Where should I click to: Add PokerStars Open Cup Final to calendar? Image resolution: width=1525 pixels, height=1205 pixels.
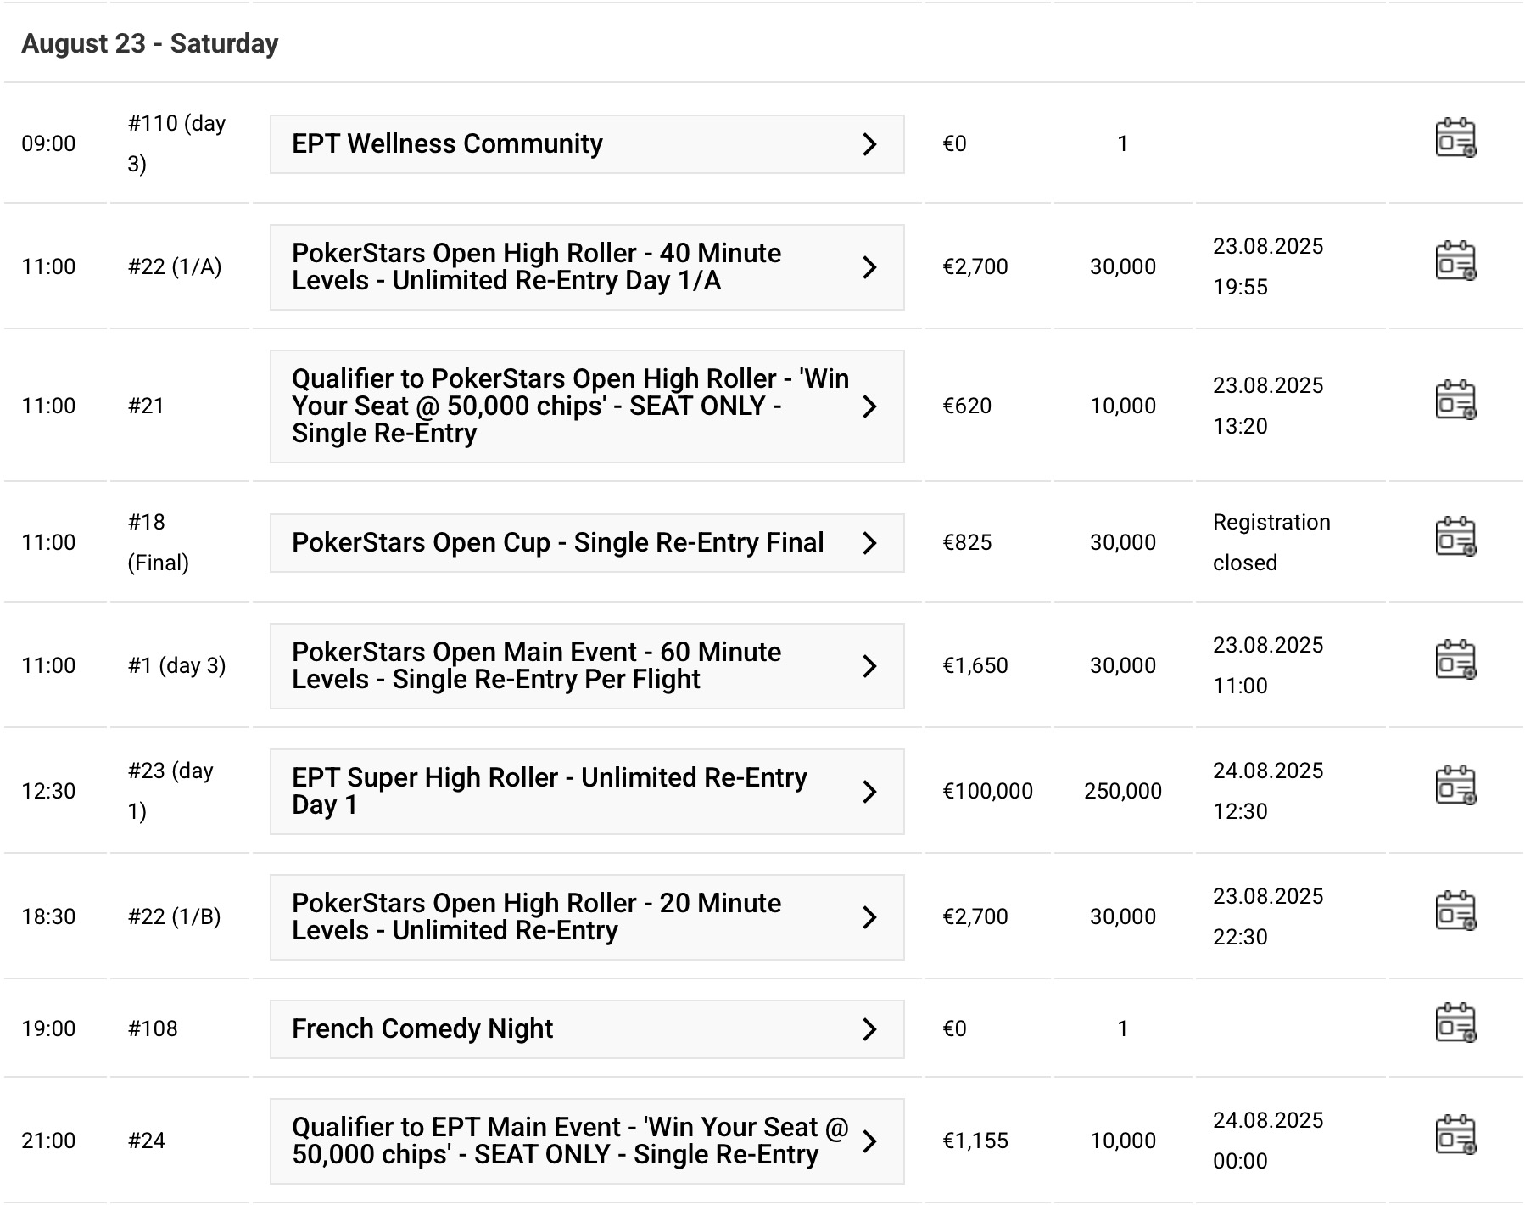tap(1455, 537)
